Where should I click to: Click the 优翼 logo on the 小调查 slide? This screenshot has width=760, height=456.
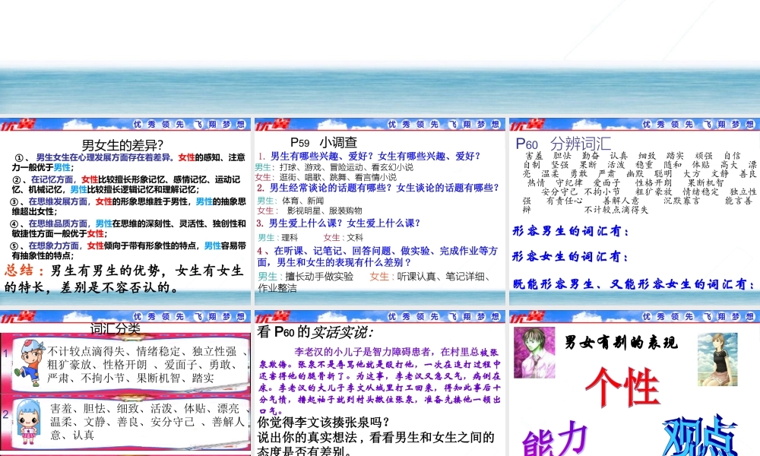point(273,126)
